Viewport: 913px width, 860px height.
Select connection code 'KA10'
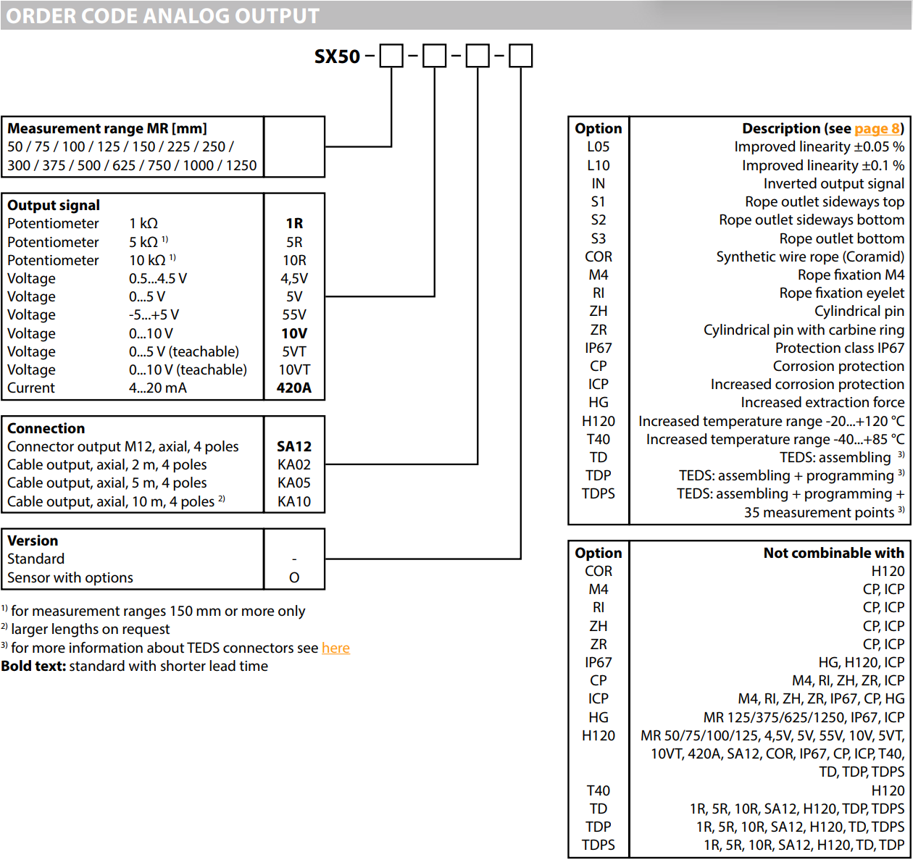click(x=294, y=501)
